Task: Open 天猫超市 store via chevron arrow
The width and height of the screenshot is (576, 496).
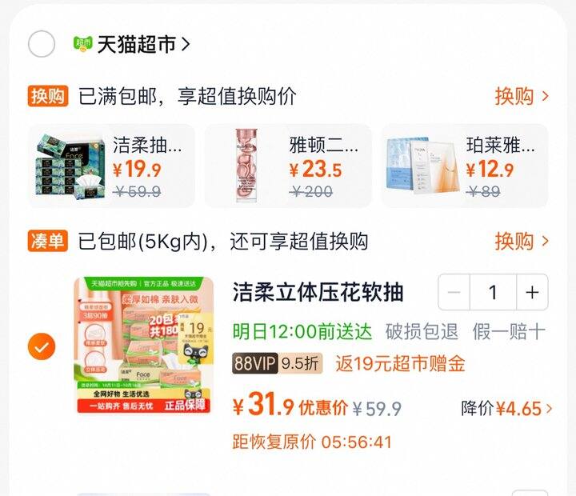Action: coord(186,45)
